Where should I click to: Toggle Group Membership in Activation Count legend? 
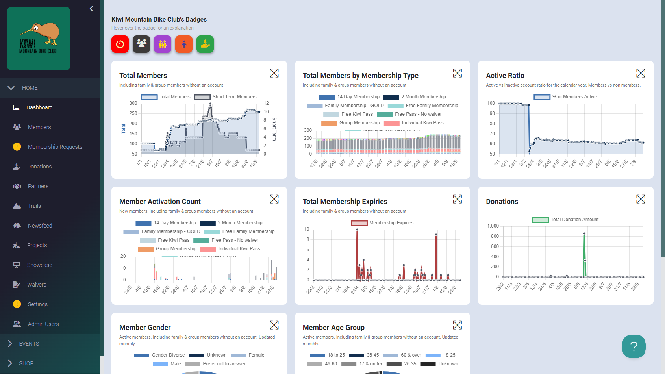[167, 249]
